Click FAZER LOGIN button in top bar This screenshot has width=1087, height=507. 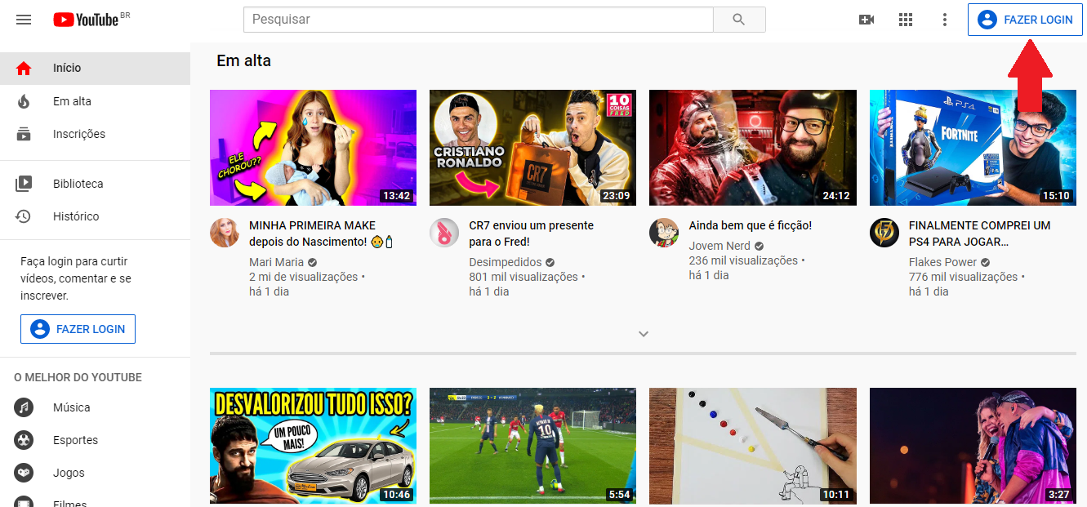1025,20
